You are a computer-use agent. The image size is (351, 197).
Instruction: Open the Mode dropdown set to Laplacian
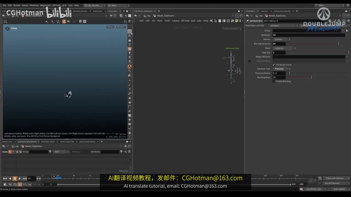point(284,48)
